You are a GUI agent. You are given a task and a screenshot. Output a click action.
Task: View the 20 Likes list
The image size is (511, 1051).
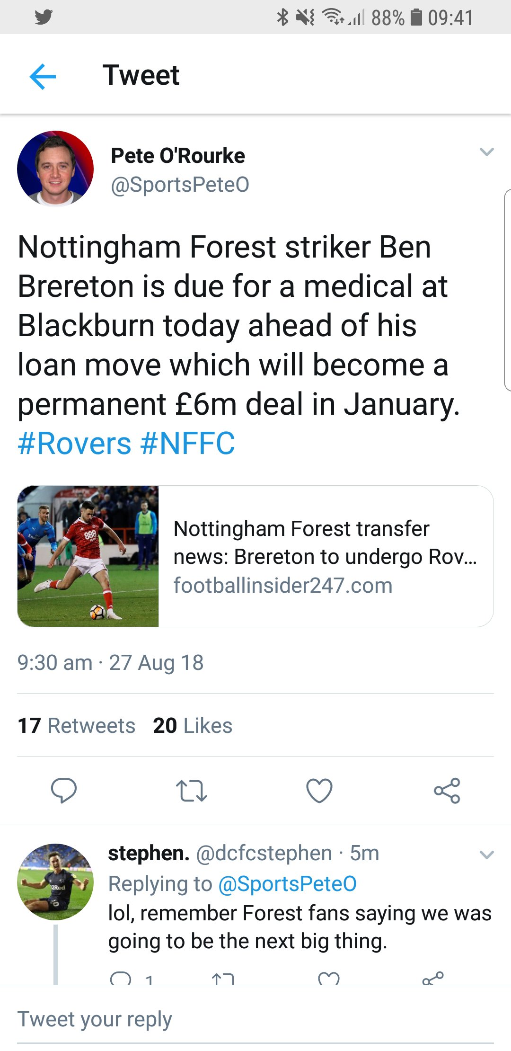coord(193,725)
